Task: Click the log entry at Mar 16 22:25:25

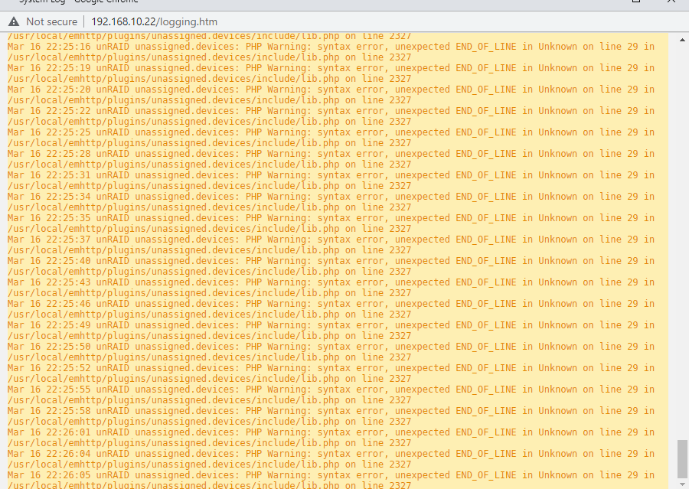Action: pos(331,138)
